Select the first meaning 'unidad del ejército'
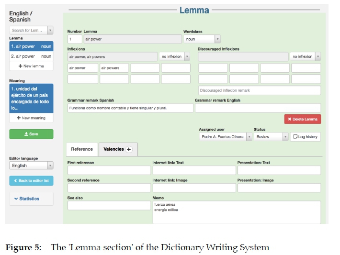The height and width of the screenshot is (255, 340). coord(31,98)
